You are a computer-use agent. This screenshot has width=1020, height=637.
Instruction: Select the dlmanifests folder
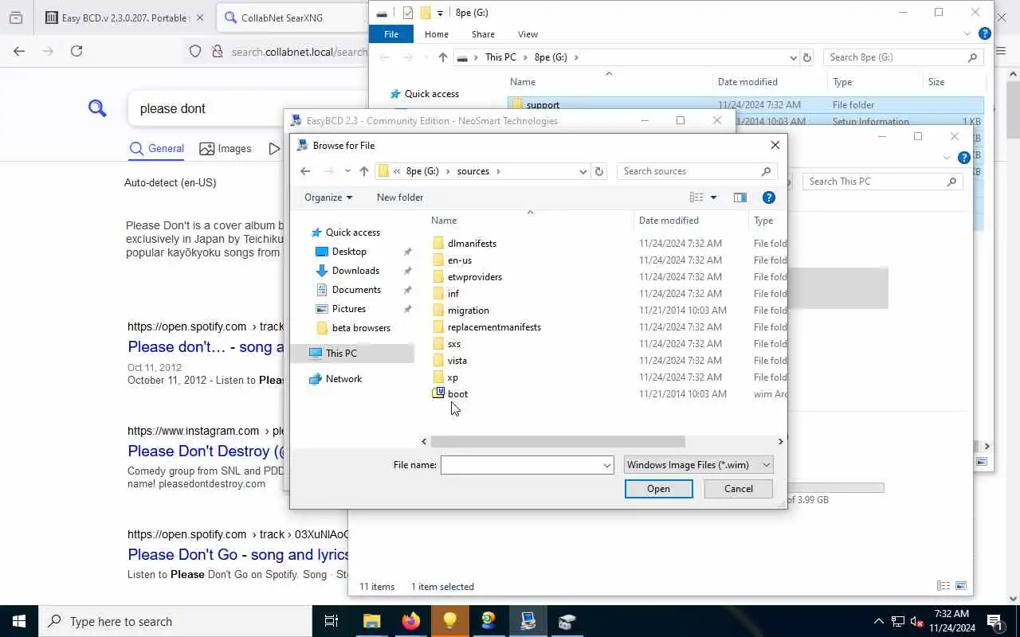[x=472, y=244]
